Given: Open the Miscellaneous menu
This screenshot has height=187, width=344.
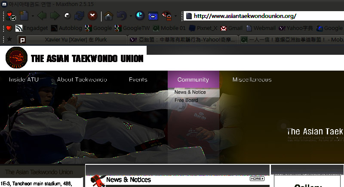Looking at the screenshot, I should click(x=252, y=80).
